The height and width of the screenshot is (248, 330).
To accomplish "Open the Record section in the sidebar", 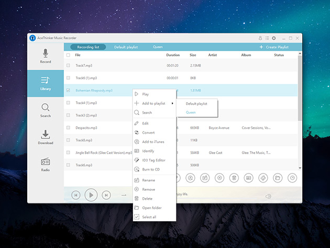I will point(46,56).
